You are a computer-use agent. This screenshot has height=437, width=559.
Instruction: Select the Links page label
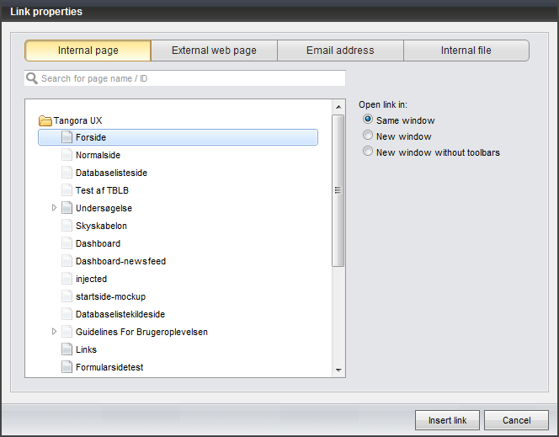tap(86, 349)
